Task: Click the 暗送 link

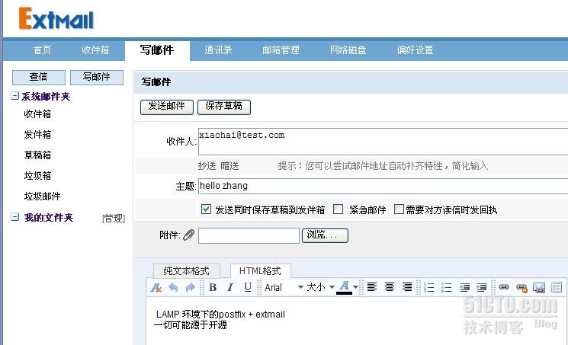Action: 229,166
